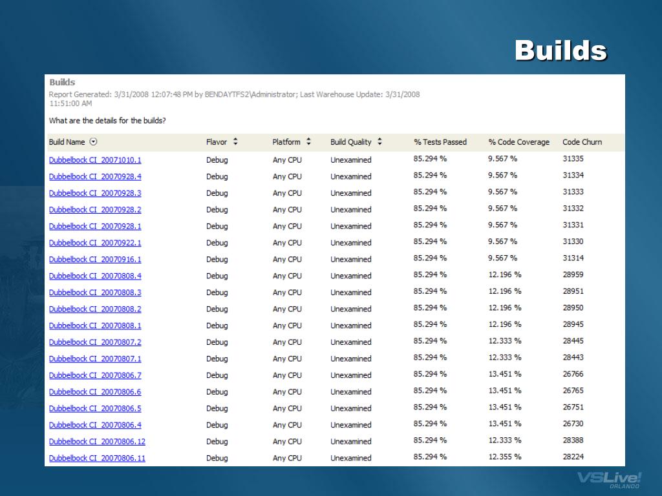The image size is (662, 496).
Task: Select code churn value 31335
Action: (573, 159)
